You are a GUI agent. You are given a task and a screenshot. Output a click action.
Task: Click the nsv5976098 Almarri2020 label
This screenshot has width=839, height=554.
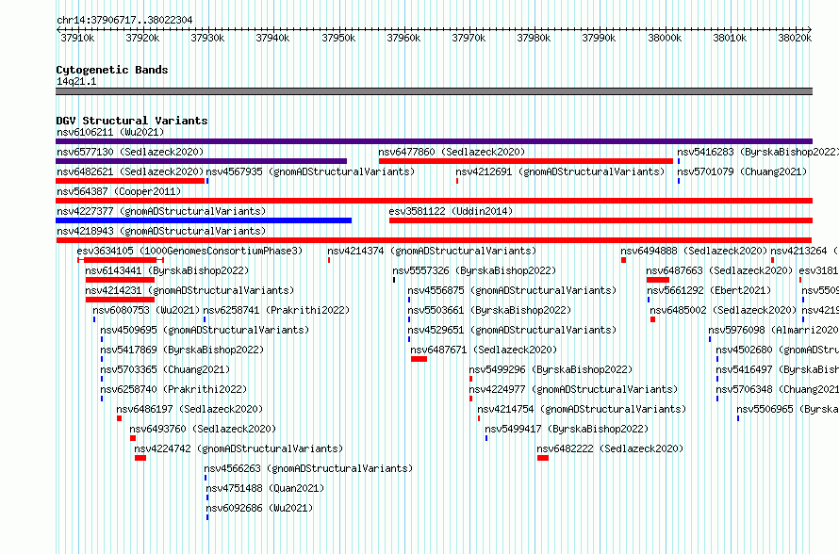tap(774, 330)
